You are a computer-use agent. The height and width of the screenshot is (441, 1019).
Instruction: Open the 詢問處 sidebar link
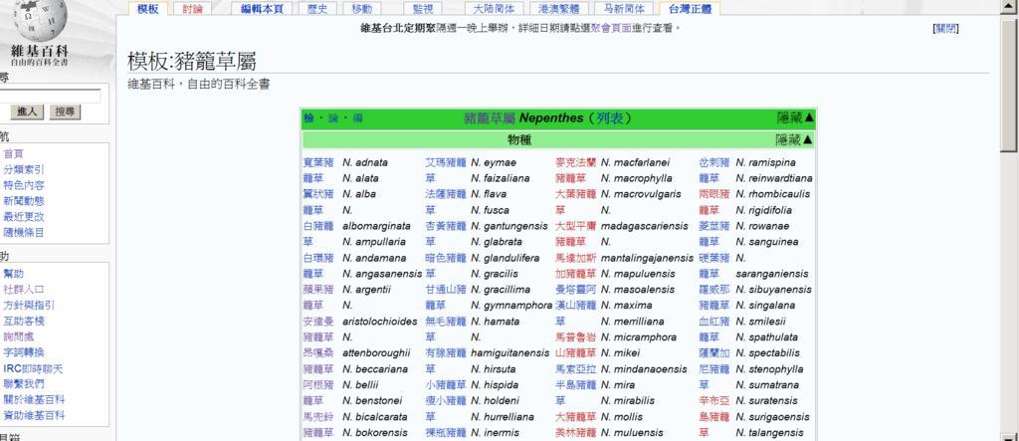tap(19, 336)
